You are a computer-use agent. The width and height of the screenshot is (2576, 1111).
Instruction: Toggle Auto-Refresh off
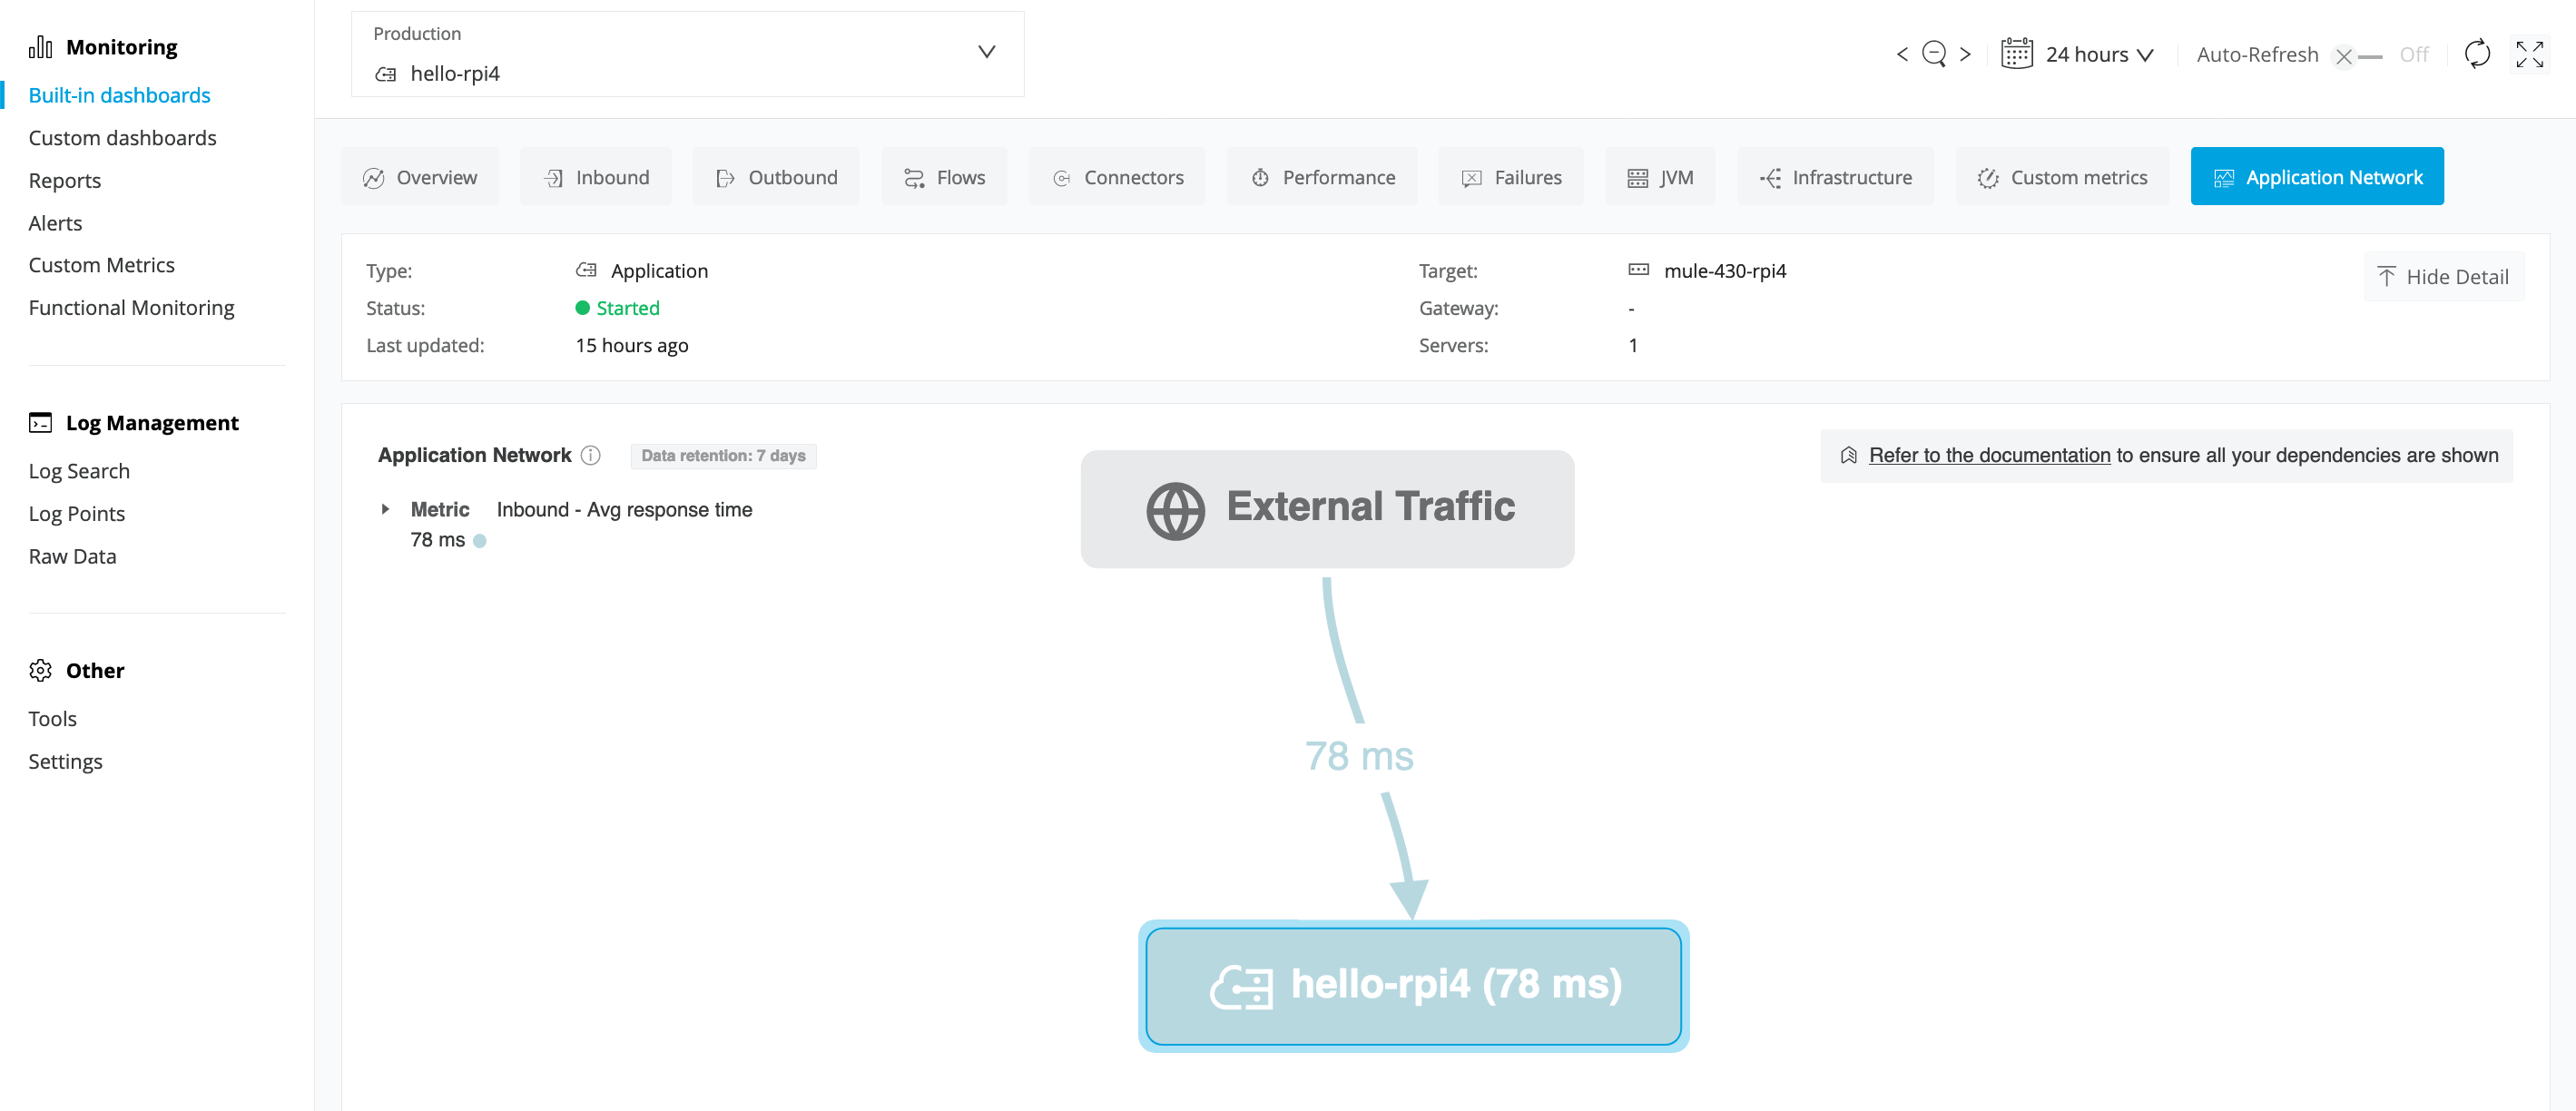[x=2344, y=56]
